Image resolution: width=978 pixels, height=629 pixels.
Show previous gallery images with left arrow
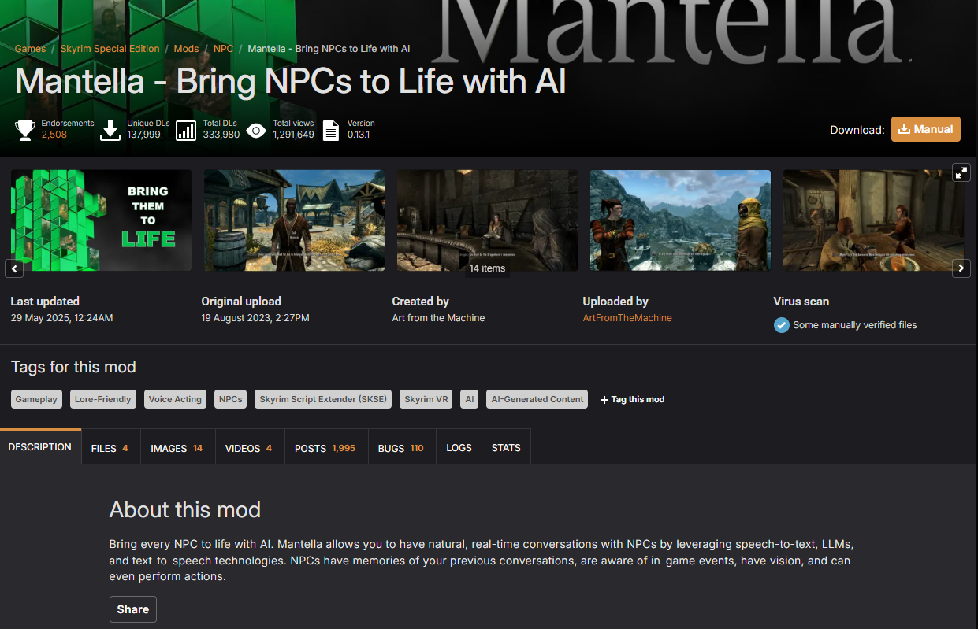point(14,268)
